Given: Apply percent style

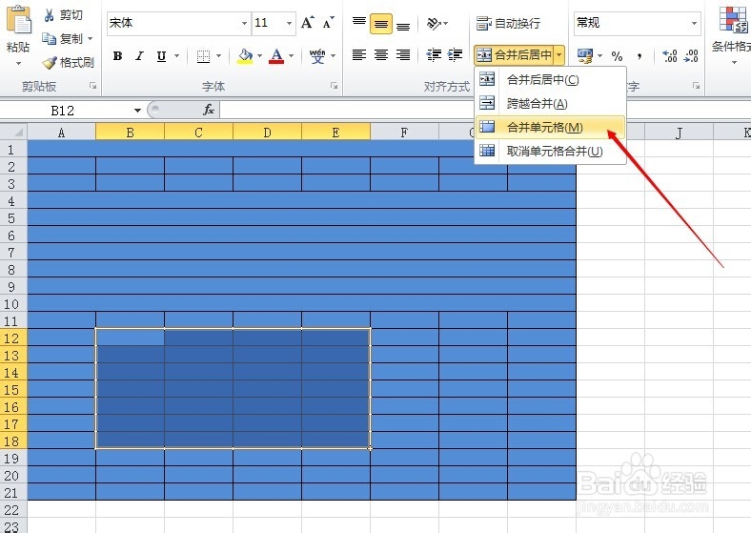Looking at the screenshot, I should coord(617,56).
